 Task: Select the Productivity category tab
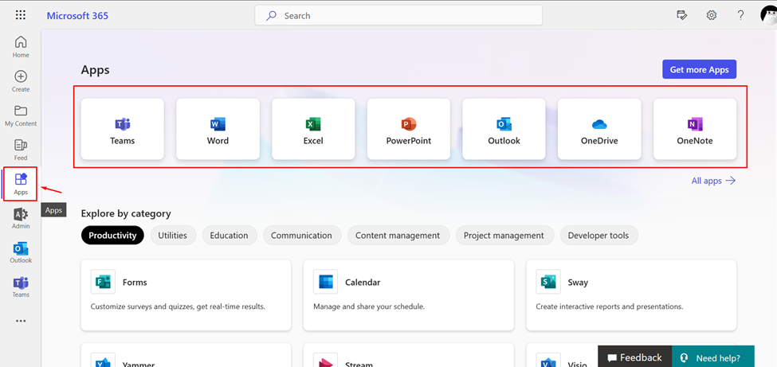point(112,236)
